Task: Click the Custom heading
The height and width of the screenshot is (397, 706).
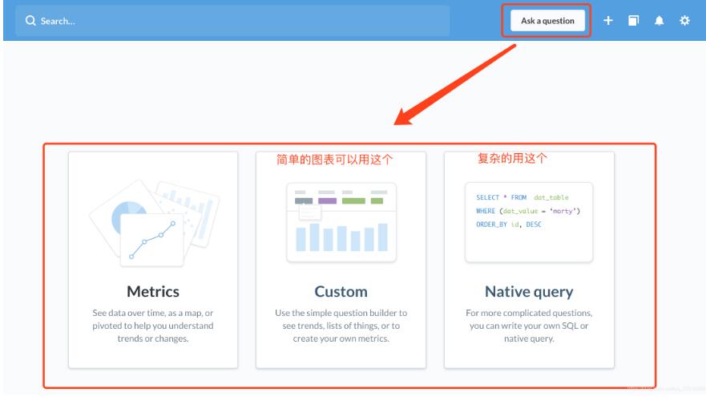Action: [341, 291]
